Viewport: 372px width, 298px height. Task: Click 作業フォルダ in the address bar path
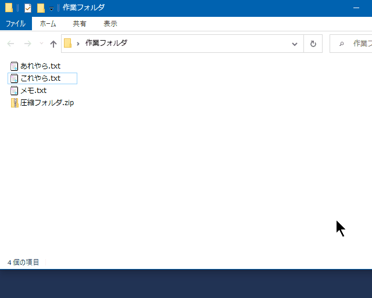pos(106,44)
